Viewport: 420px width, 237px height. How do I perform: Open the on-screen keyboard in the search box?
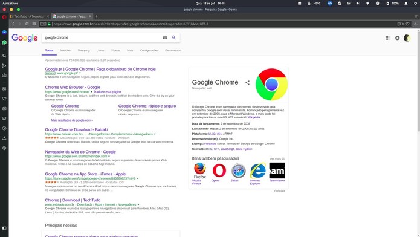pos(165,37)
